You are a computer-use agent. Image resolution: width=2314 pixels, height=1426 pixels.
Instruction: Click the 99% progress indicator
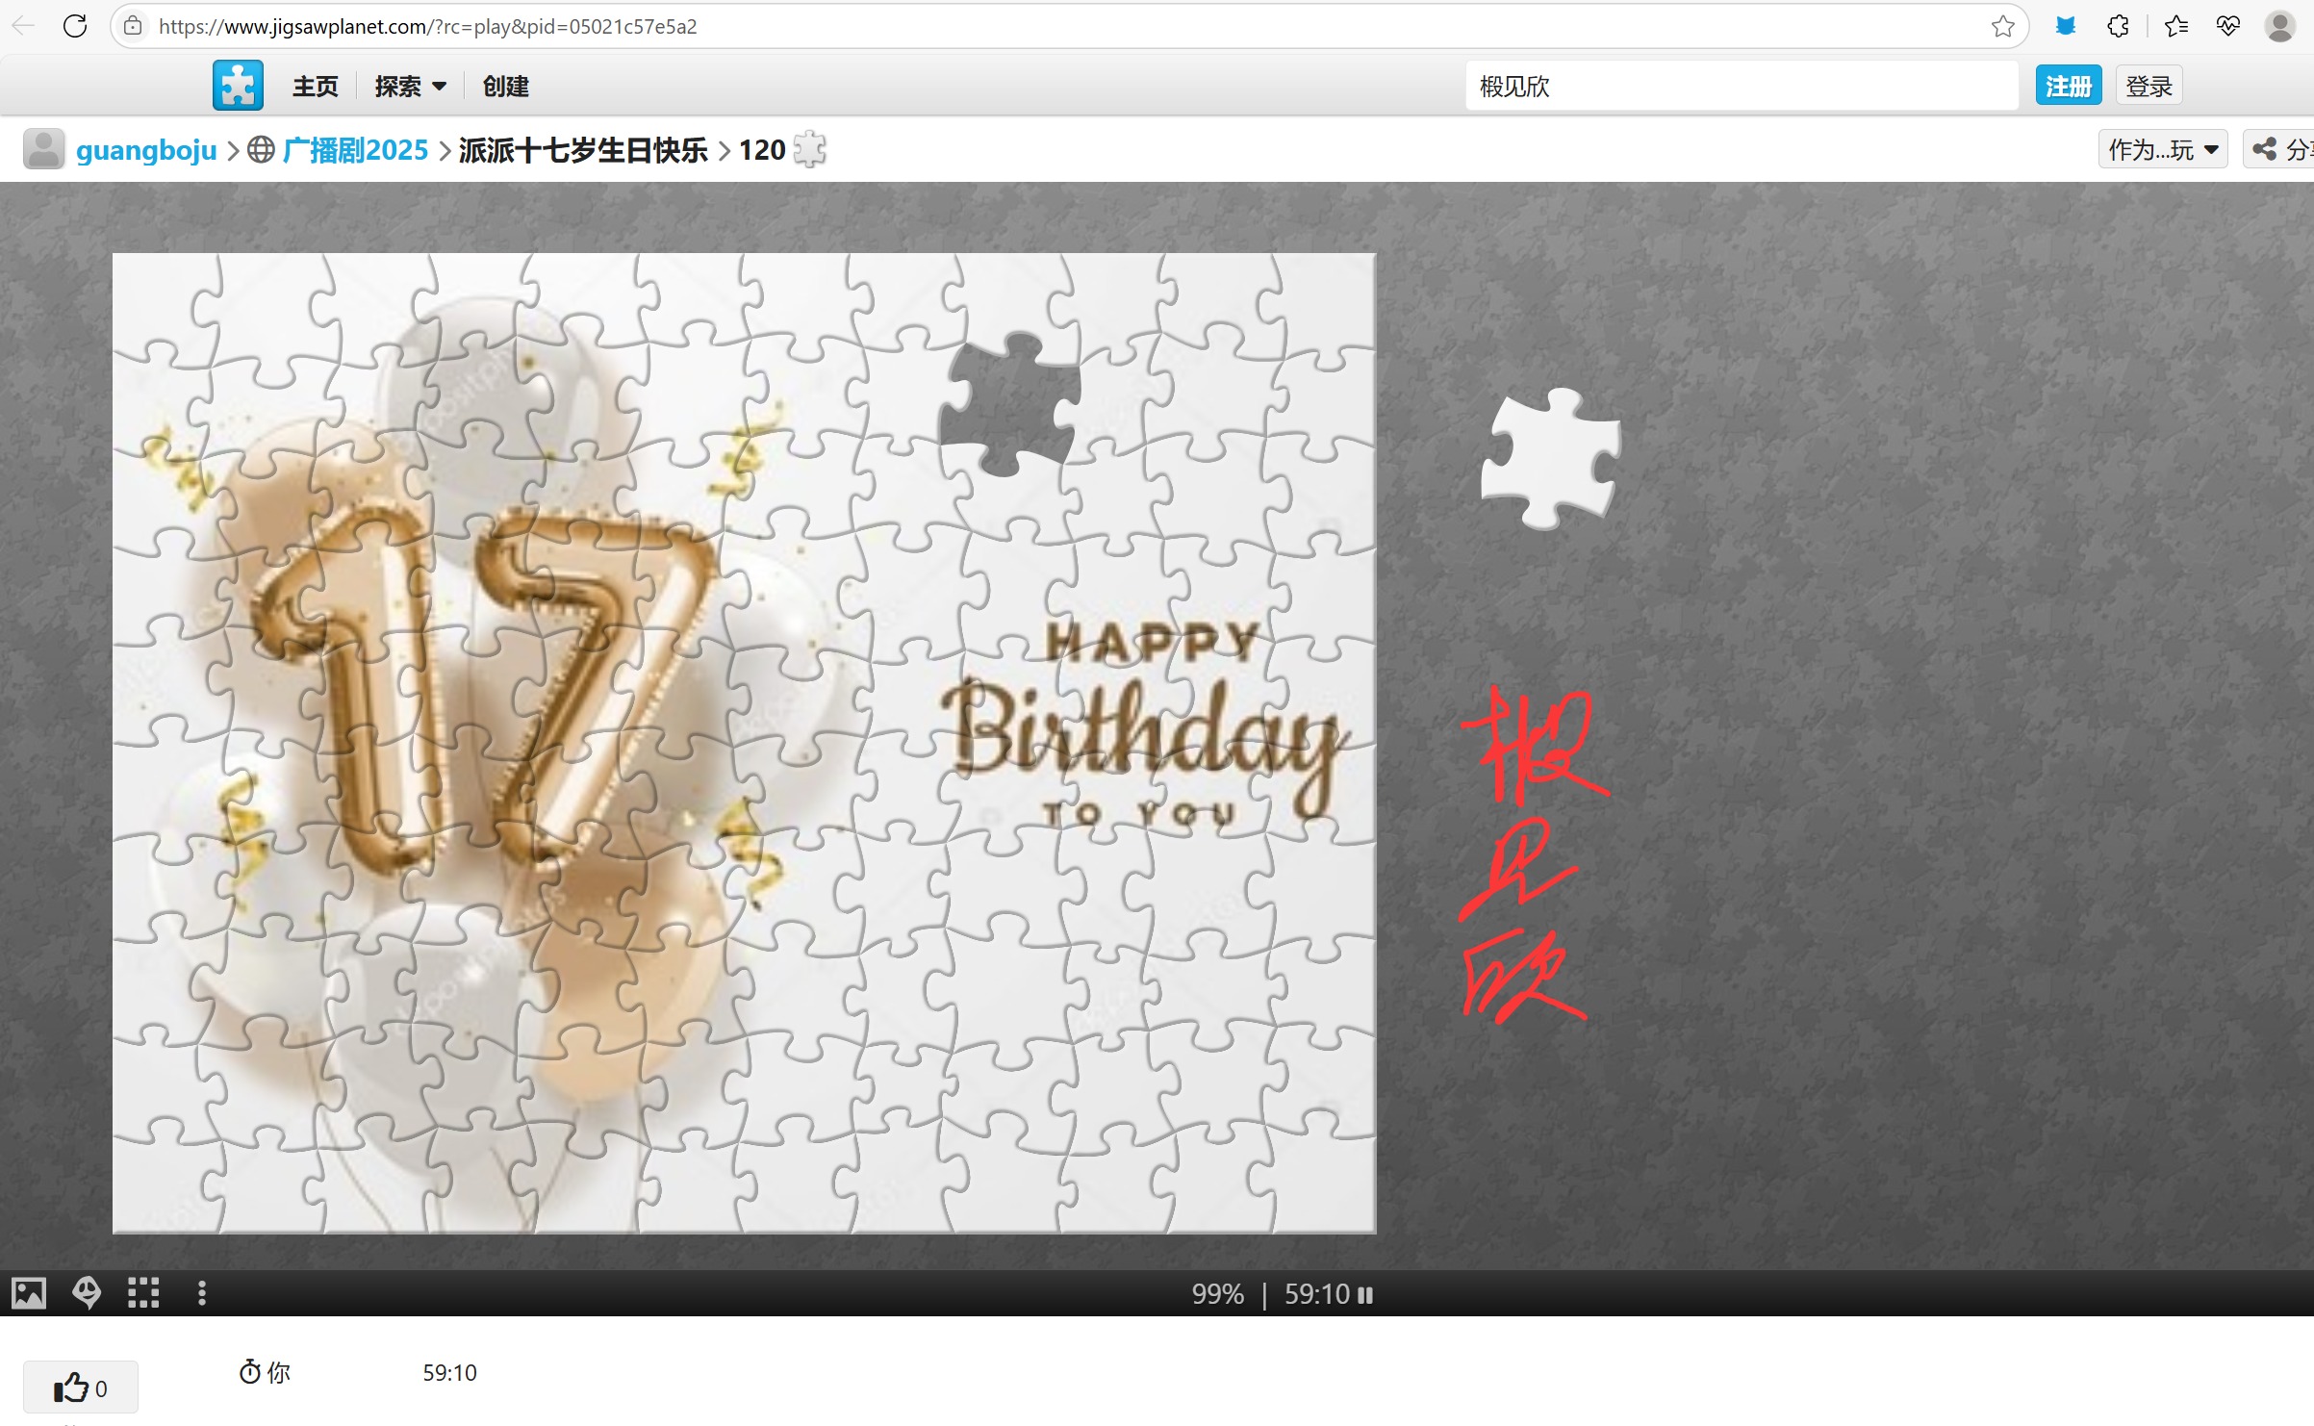tap(1218, 1294)
